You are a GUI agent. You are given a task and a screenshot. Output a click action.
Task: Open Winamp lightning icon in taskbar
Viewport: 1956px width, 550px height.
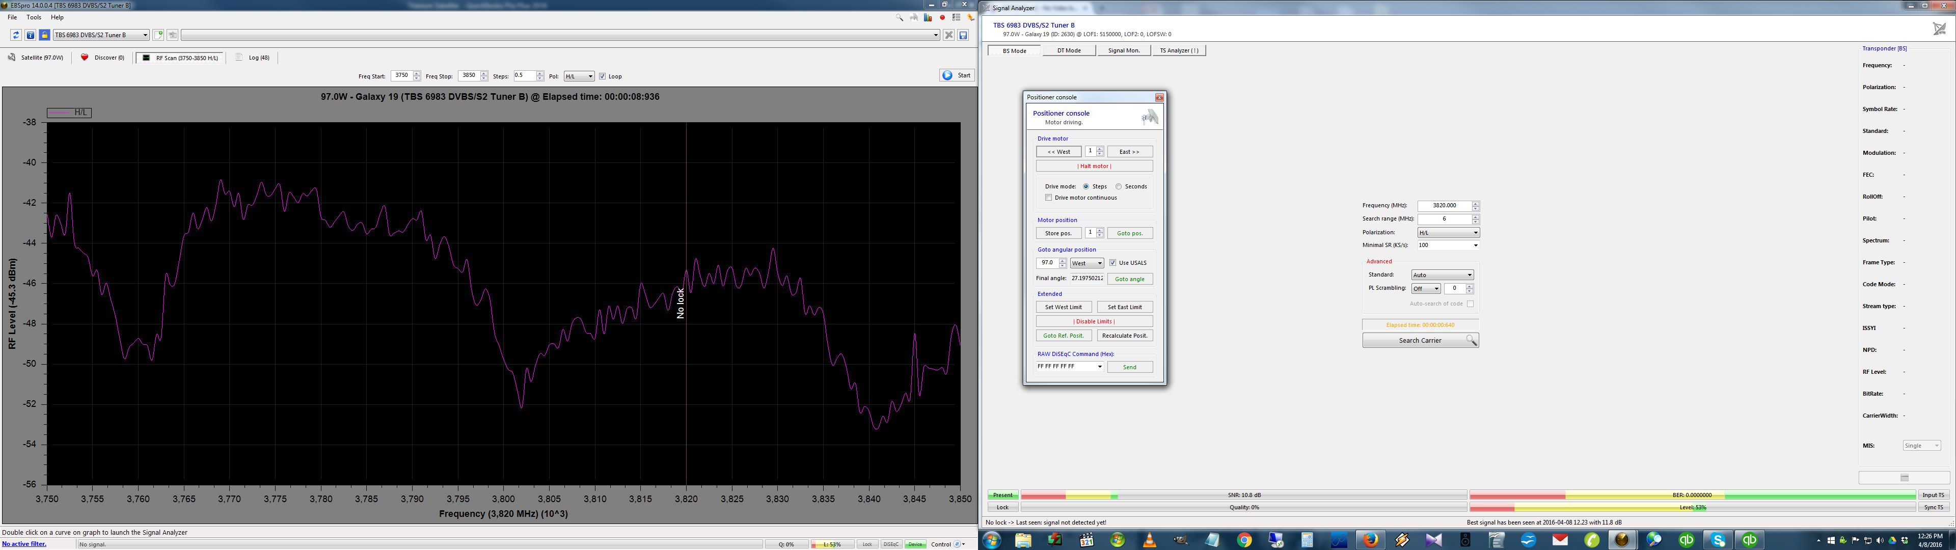tap(1402, 540)
